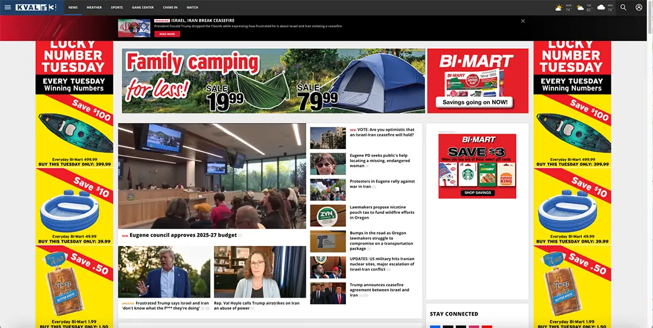Click the US military strikes story thumbnail

tap(328, 267)
